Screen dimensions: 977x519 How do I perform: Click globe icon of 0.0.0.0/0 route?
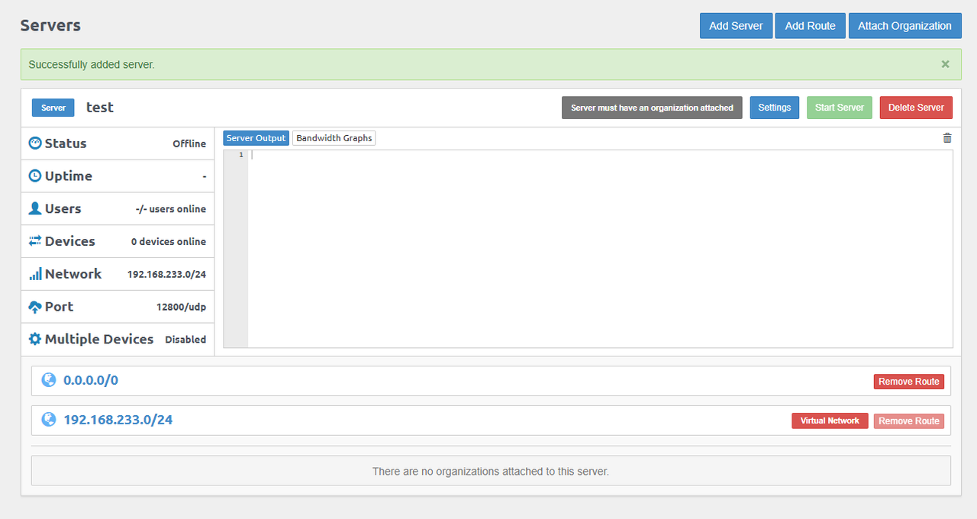[x=49, y=380]
